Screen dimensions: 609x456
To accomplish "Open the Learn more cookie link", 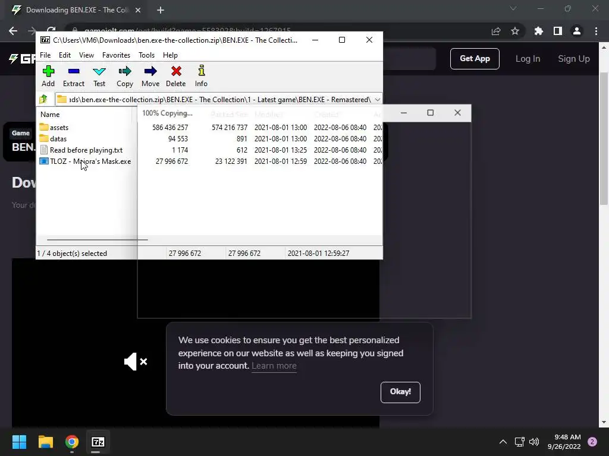I will pyautogui.click(x=274, y=366).
